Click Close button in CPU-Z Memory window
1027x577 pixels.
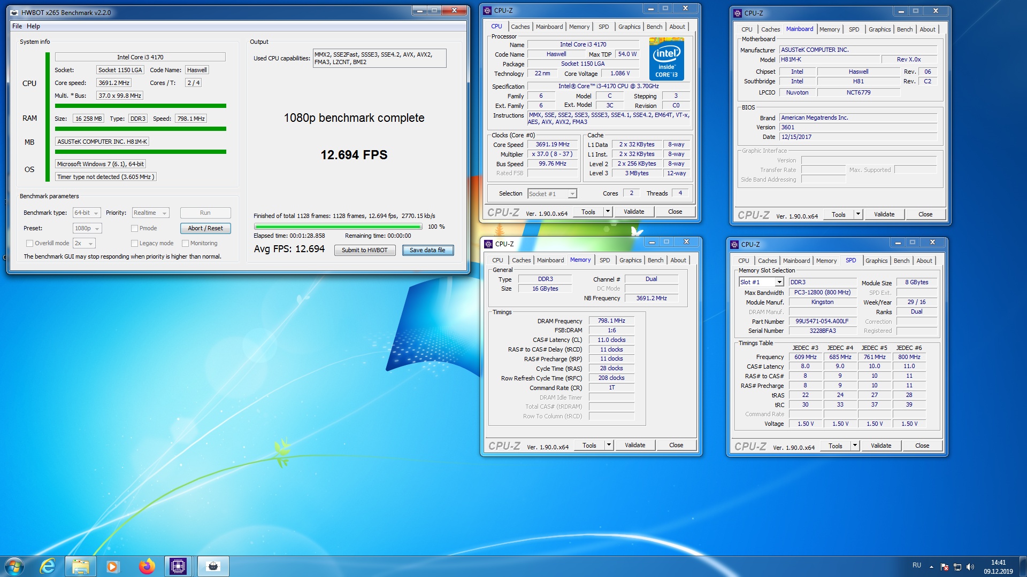(676, 445)
